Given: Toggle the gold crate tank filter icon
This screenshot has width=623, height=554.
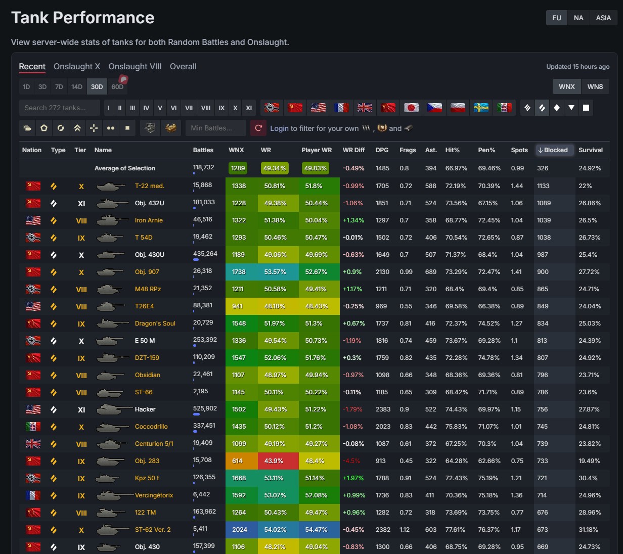Looking at the screenshot, I should pos(171,128).
